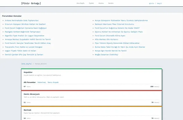The width and height of the screenshot is (183, 120).
Task: Go to Ana Sayfa in navigation
Action: point(81,3)
